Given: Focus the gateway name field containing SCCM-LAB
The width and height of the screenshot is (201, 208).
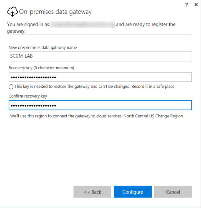Looking at the screenshot, I should [x=100, y=56].
